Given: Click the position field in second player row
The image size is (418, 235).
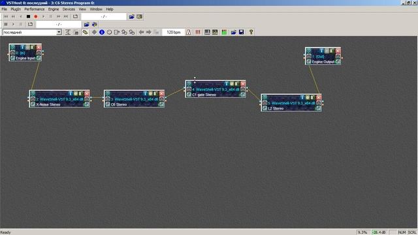Looking at the screenshot, I should pos(59,24).
